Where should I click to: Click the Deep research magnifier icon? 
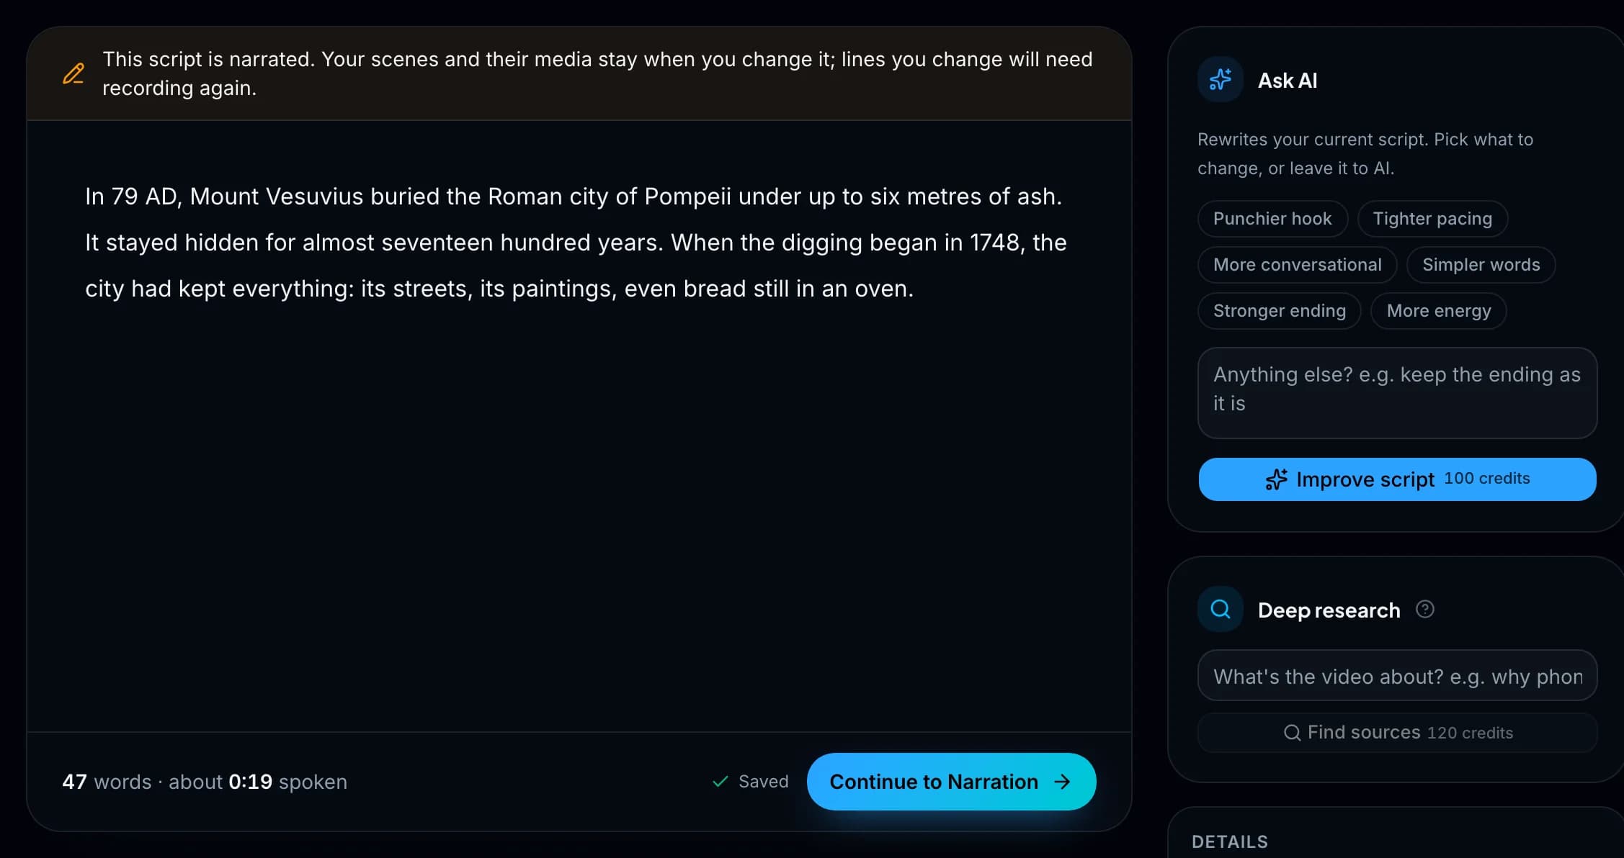tap(1220, 610)
